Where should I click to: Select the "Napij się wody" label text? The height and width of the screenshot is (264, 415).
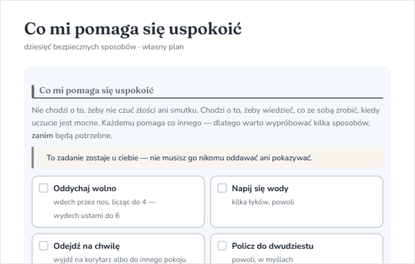260,188
